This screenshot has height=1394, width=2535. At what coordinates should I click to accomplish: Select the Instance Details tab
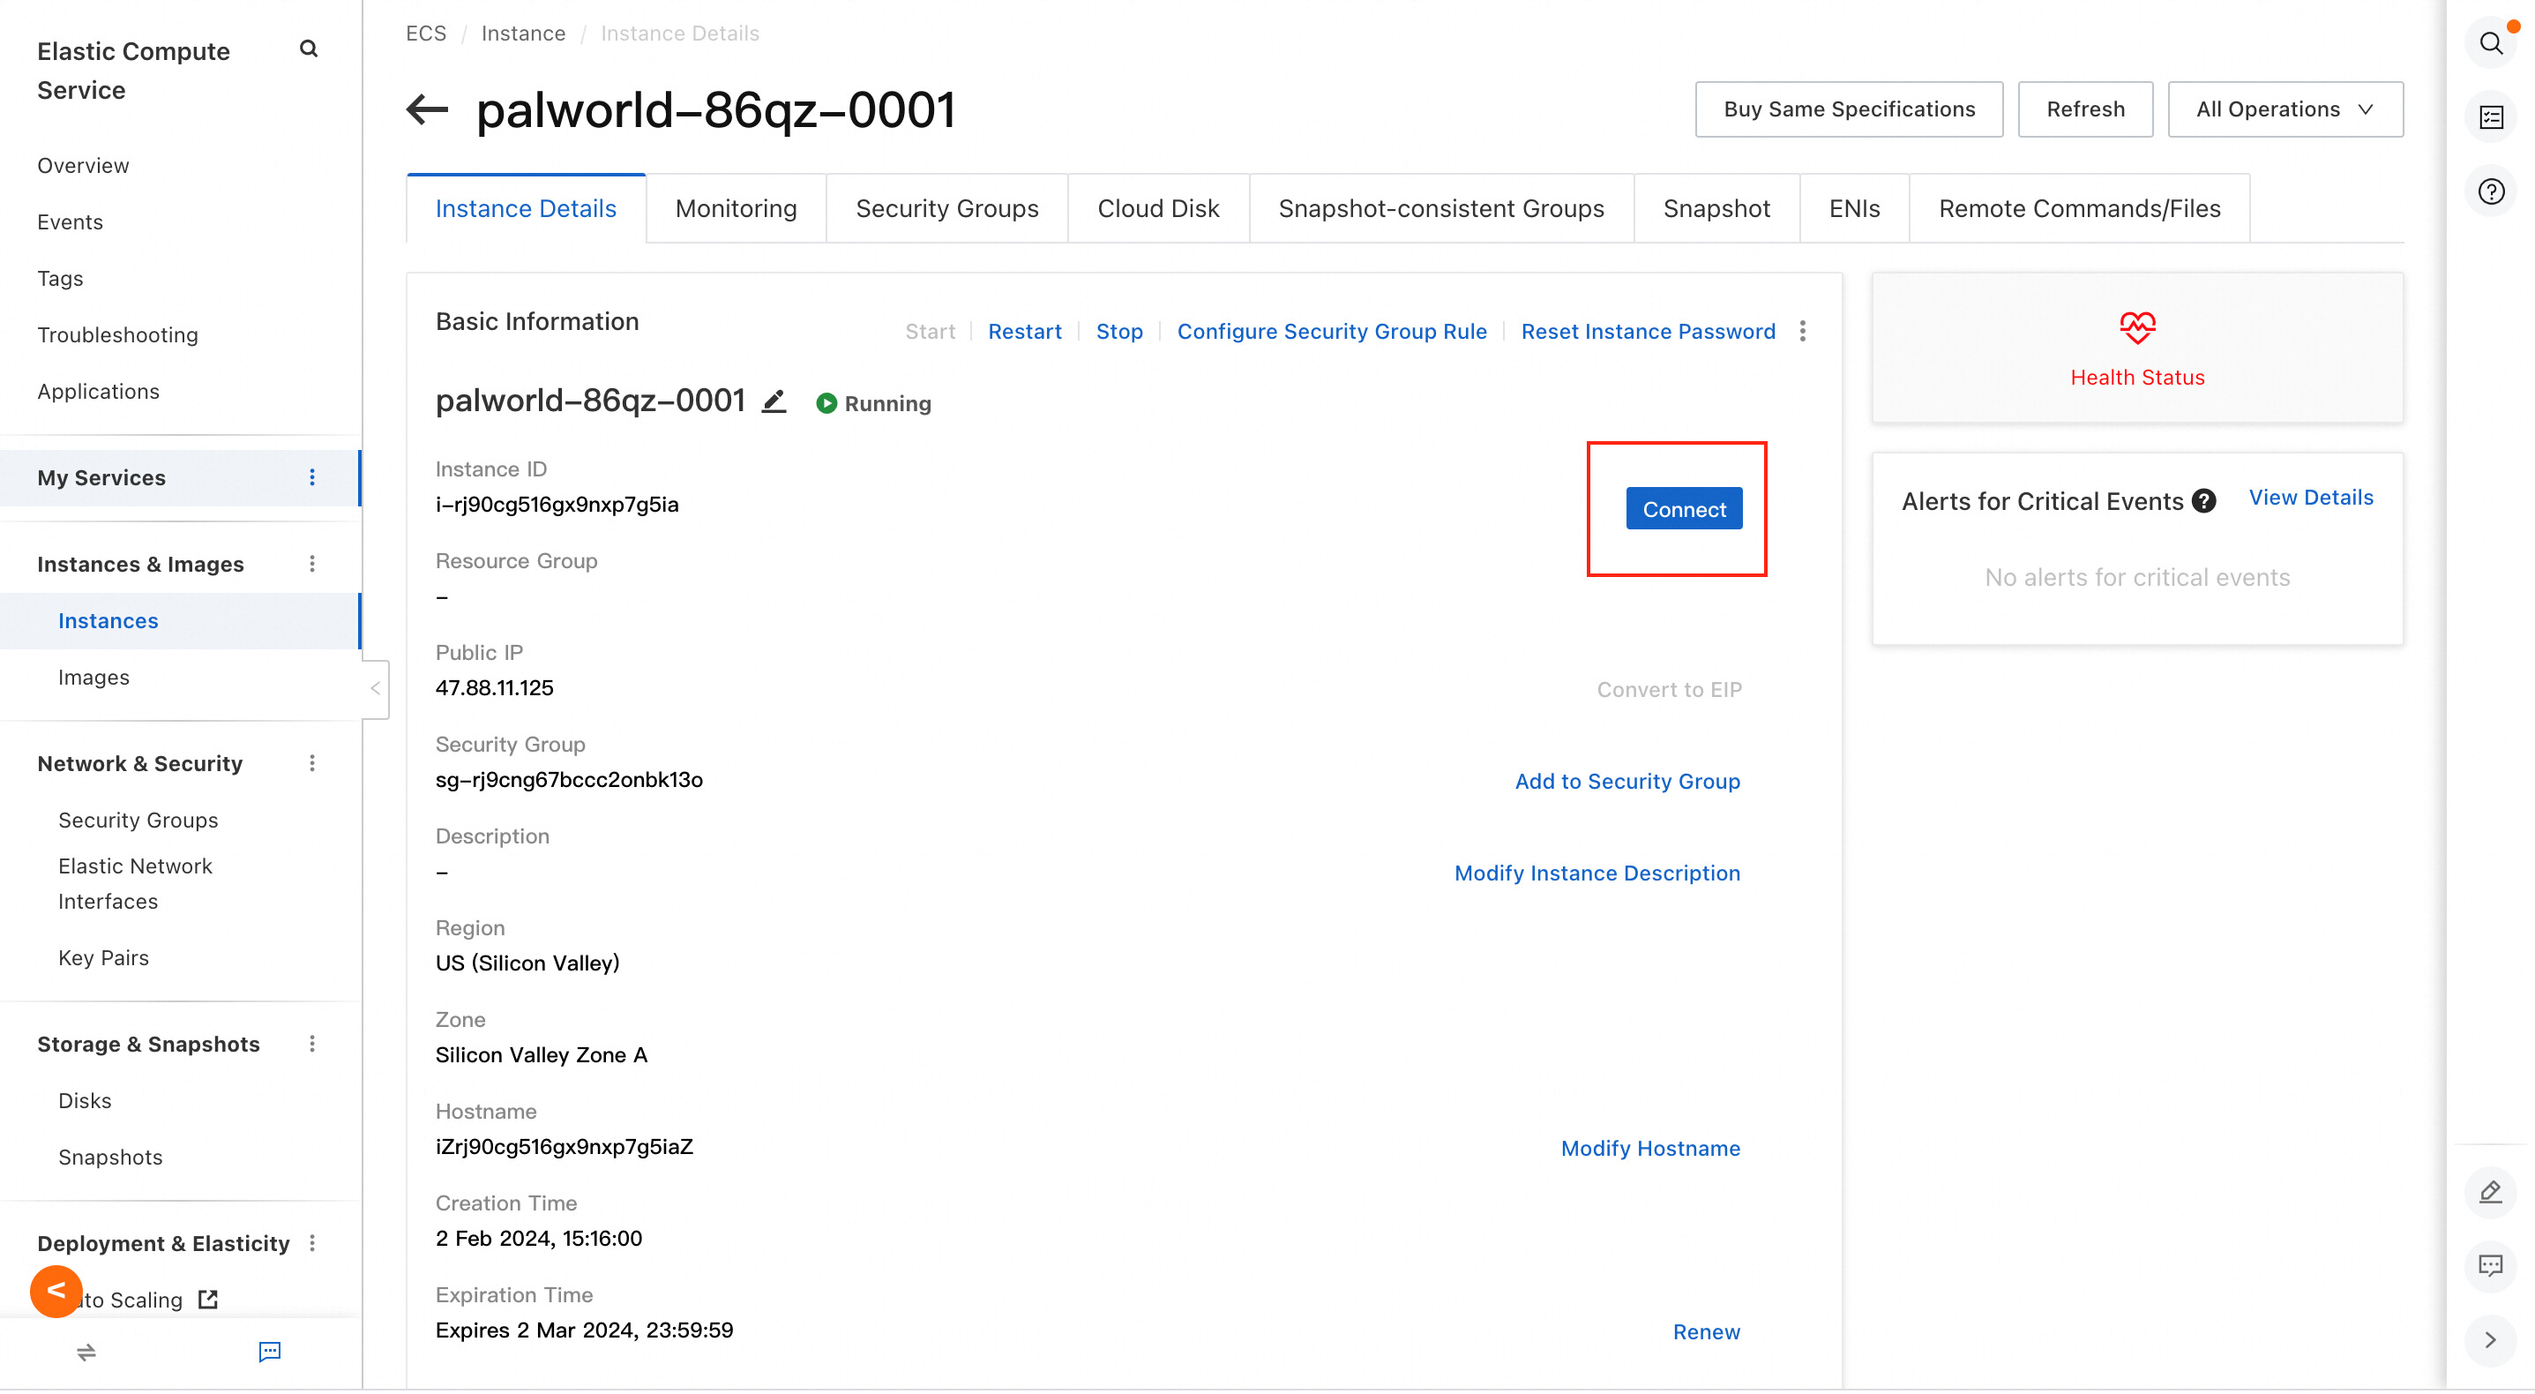click(x=526, y=209)
